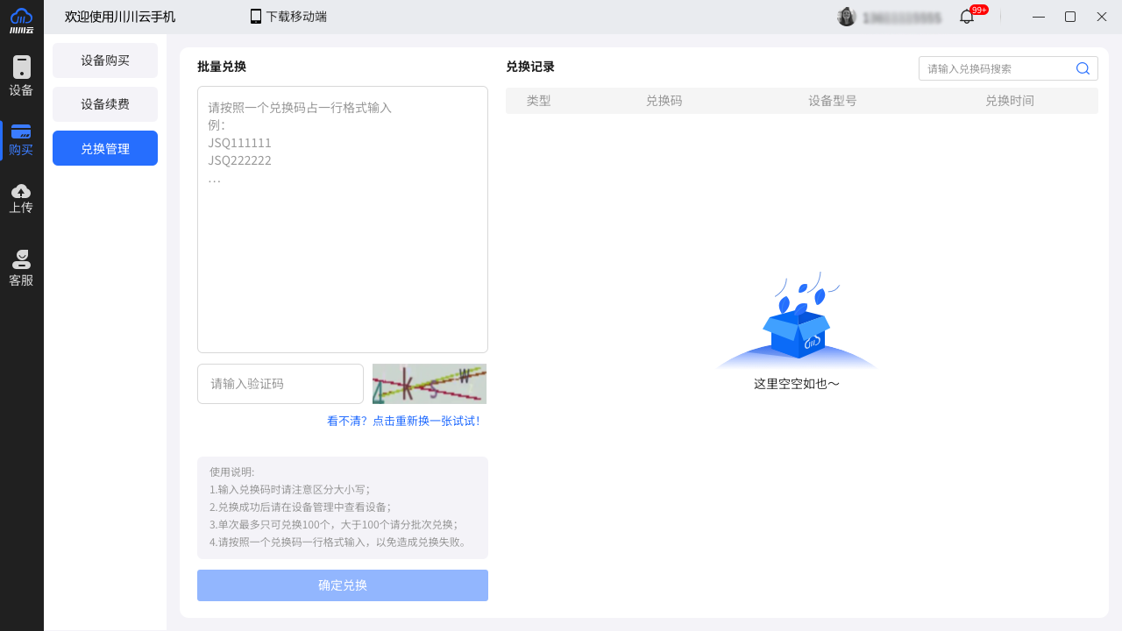Click the 请输入兑换码搜索 search field

tap(998, 68)
